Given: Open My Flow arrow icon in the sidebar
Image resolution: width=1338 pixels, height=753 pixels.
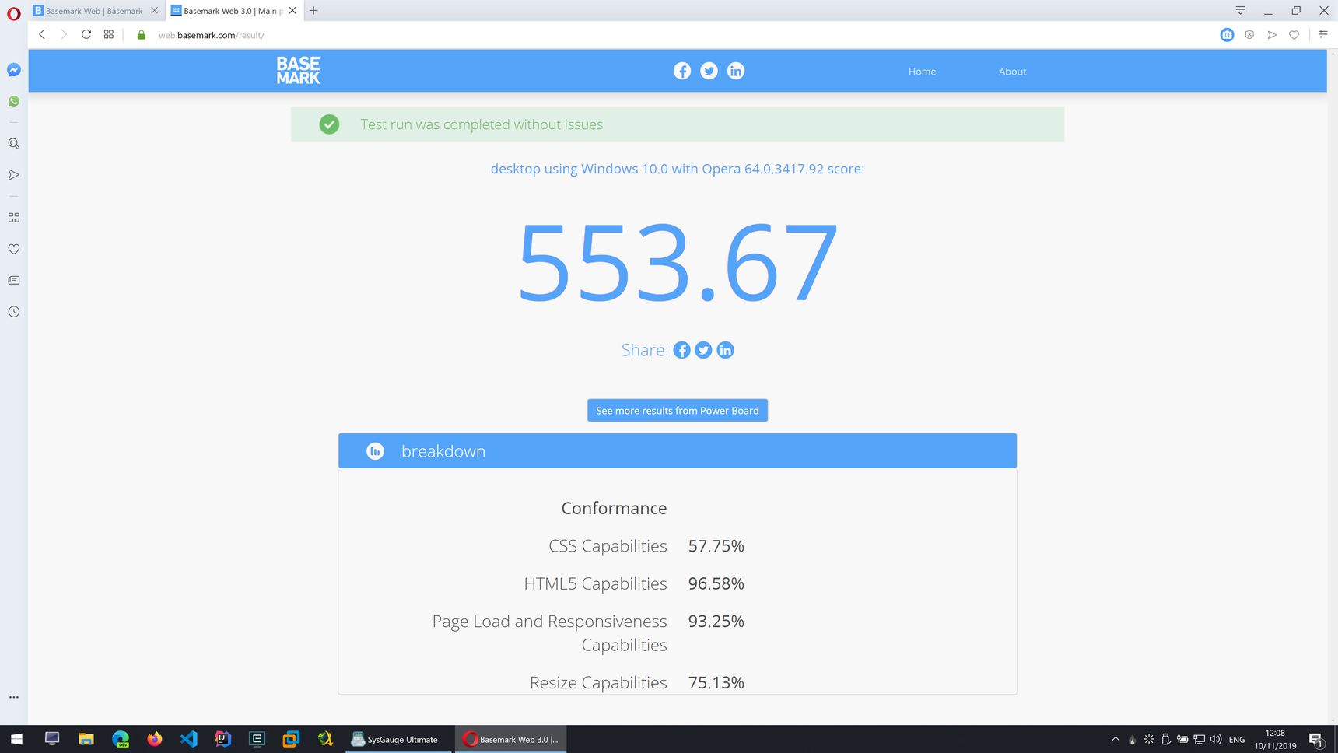Looking at the screenshot, I should point(14,175).
